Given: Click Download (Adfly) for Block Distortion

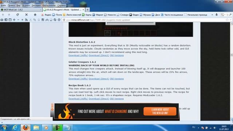Looking at the screenshot, I should point(78,55).
